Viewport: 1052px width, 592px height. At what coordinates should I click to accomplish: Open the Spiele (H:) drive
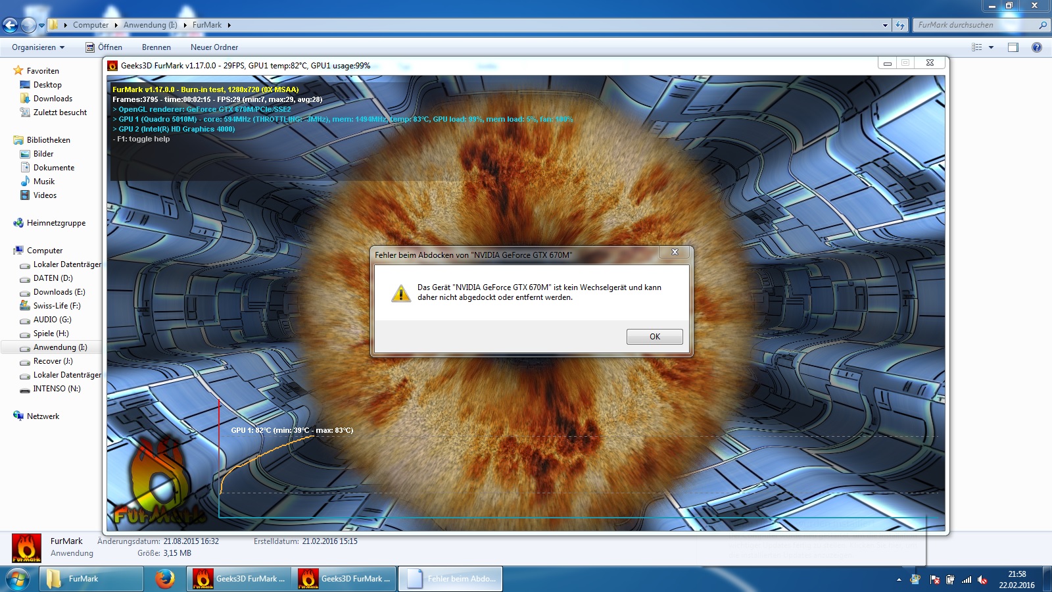tap(51, 333)
